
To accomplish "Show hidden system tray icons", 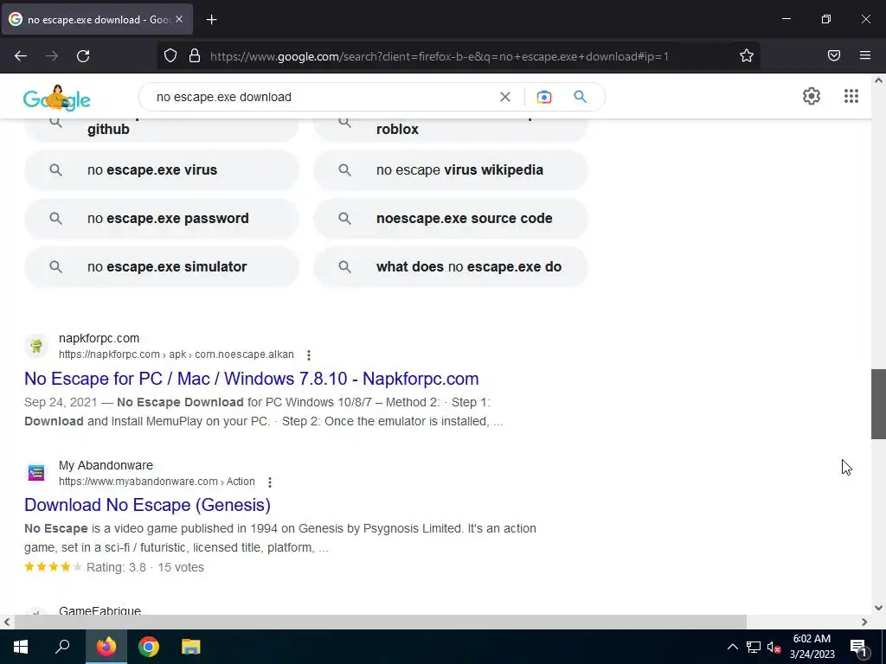I will tap(732, 647).
